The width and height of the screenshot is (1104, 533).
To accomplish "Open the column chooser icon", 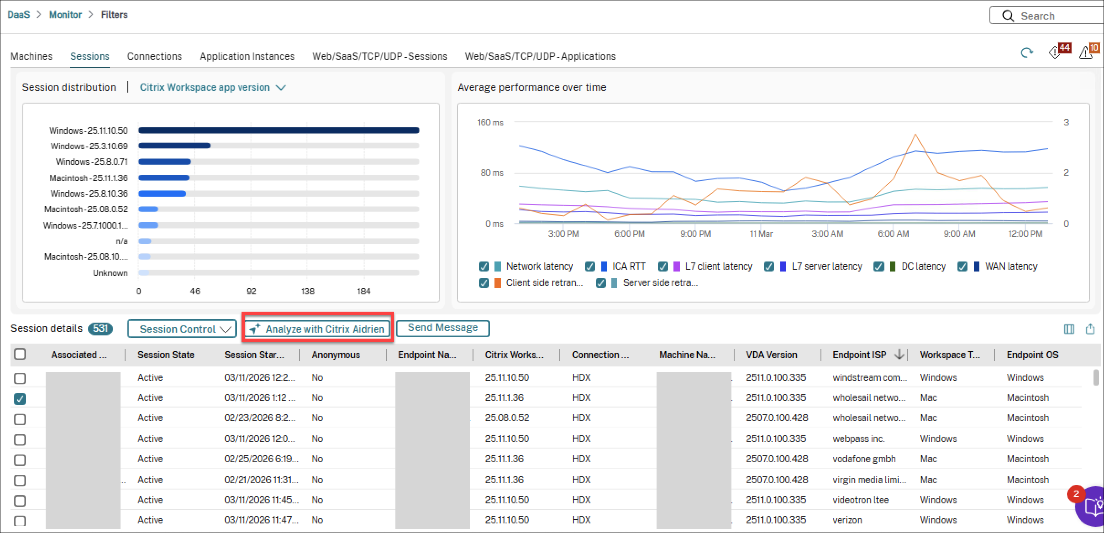I will tap(1069, 329).
